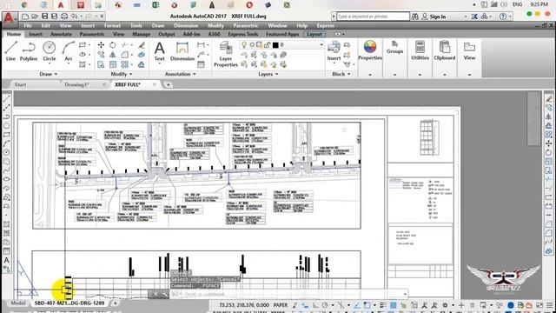The height and width of the screenshot is (313, 556).
Task: Switch to the Model layout tab
Action: point(17,303)
